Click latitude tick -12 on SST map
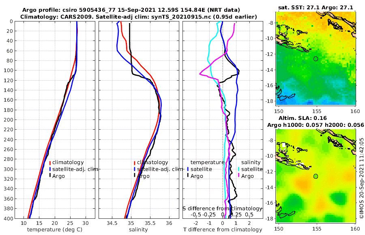The width and height of the screenshot is (365, 235). point(269,54)
